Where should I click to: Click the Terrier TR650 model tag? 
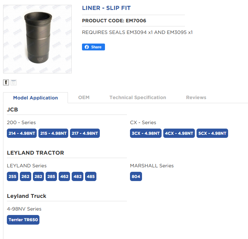pyautogui.click(x=23, y=220)
